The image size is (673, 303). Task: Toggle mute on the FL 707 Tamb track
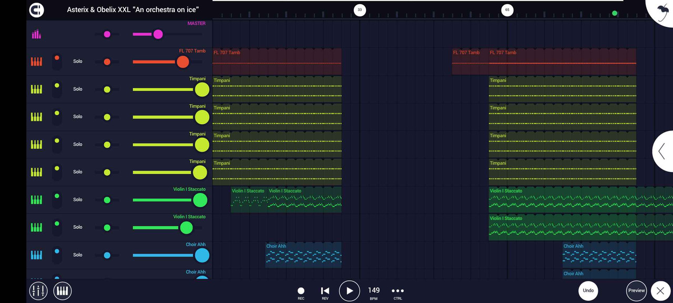tap(57, 62)
